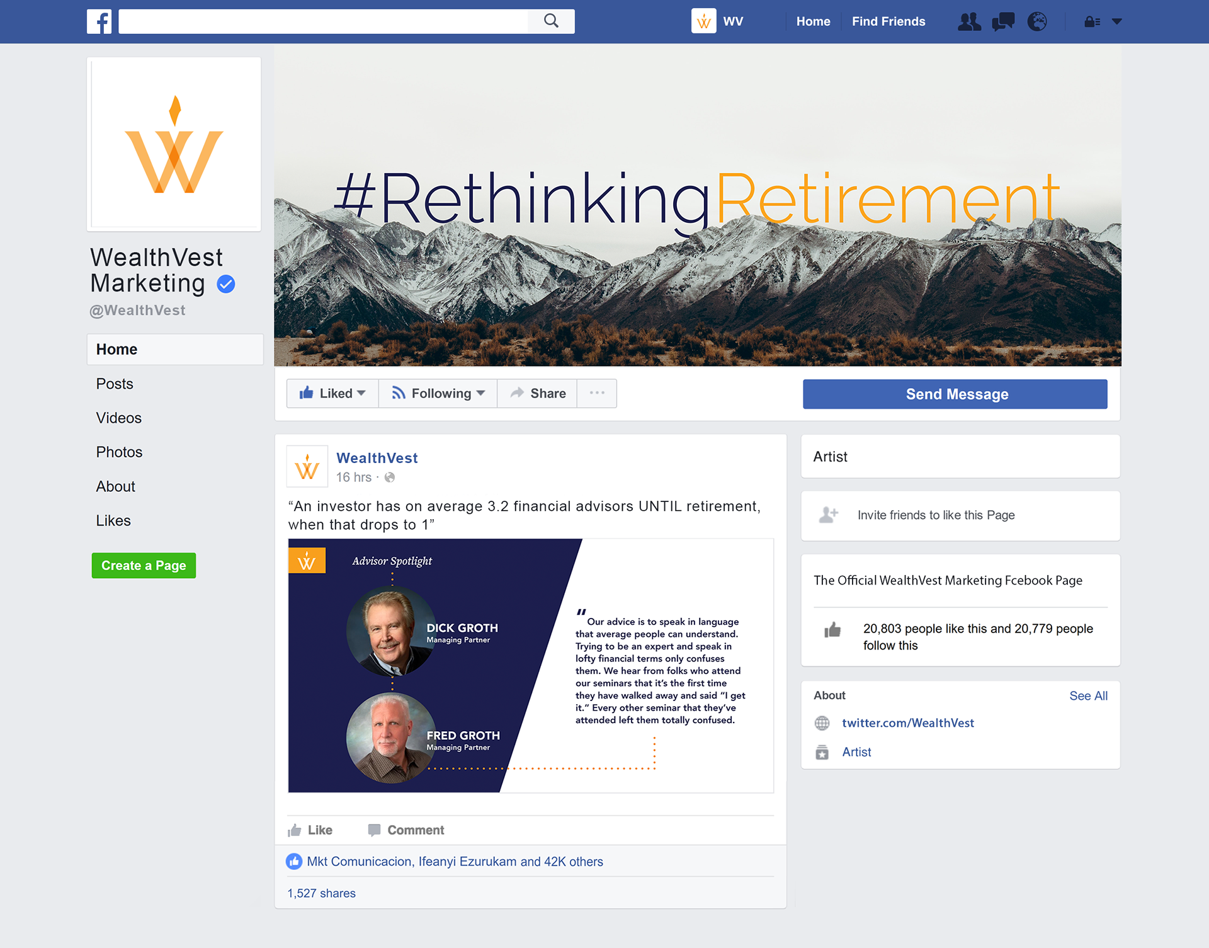This screenshot has width=1209, height=948.
Task: Toggle Following on the page
Action: coord(438,394)
